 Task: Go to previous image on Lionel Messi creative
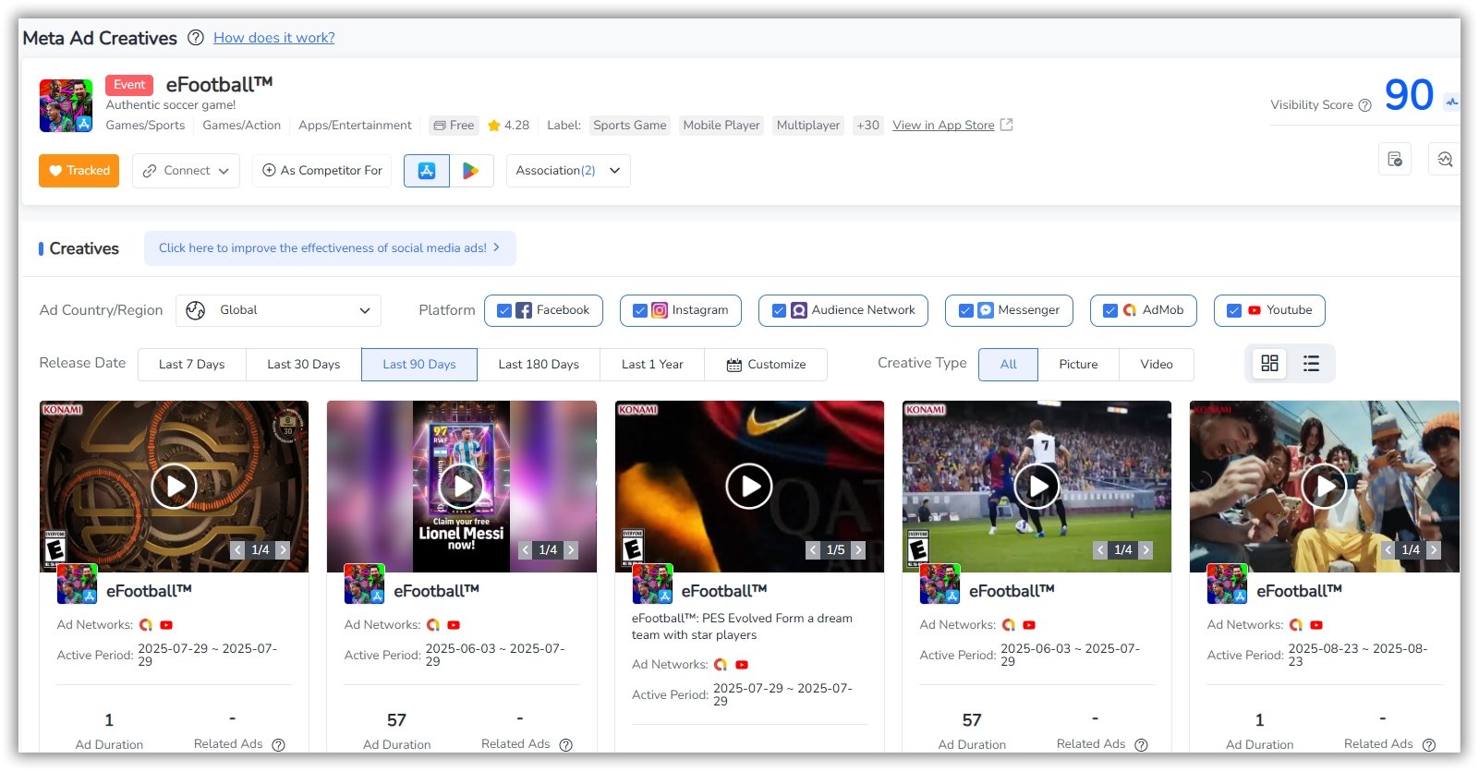pos(526,550)
